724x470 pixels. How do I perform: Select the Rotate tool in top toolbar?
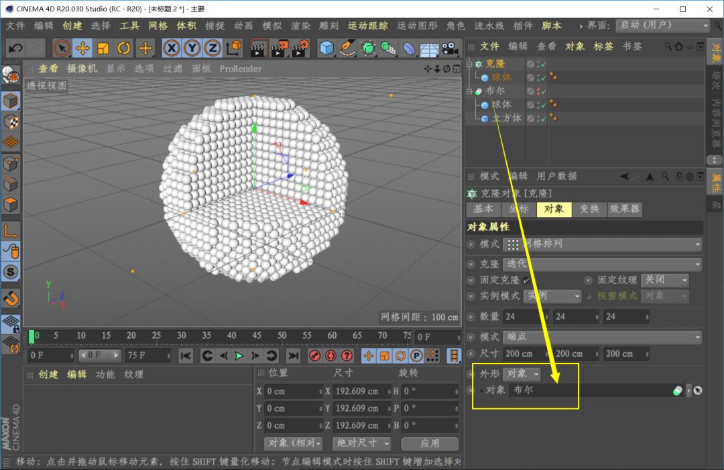pos(124,48)
